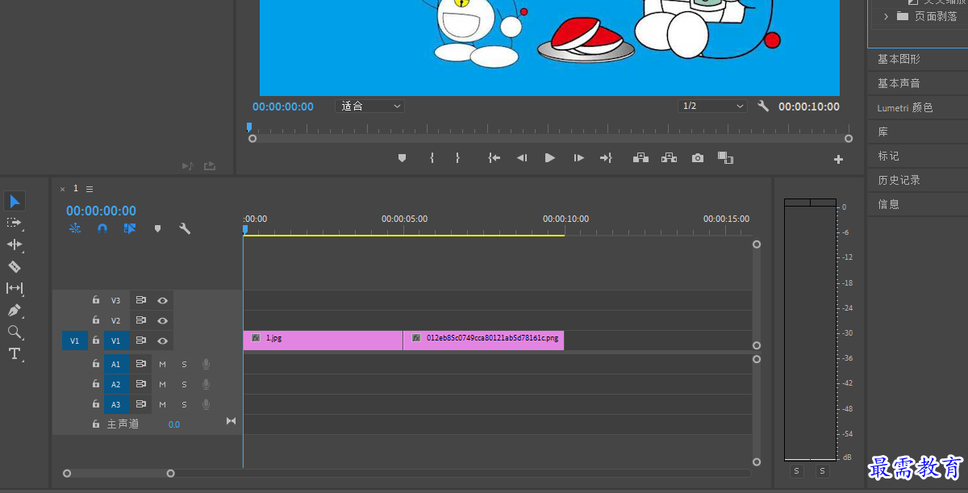Go to Out point
Image resolution: width=968 pixels, height=493 pixels.
[x=606, y=158]
